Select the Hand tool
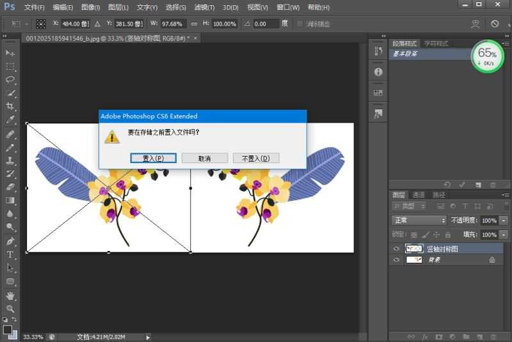This screenshot has height=342, width=512. pos(10,295)
